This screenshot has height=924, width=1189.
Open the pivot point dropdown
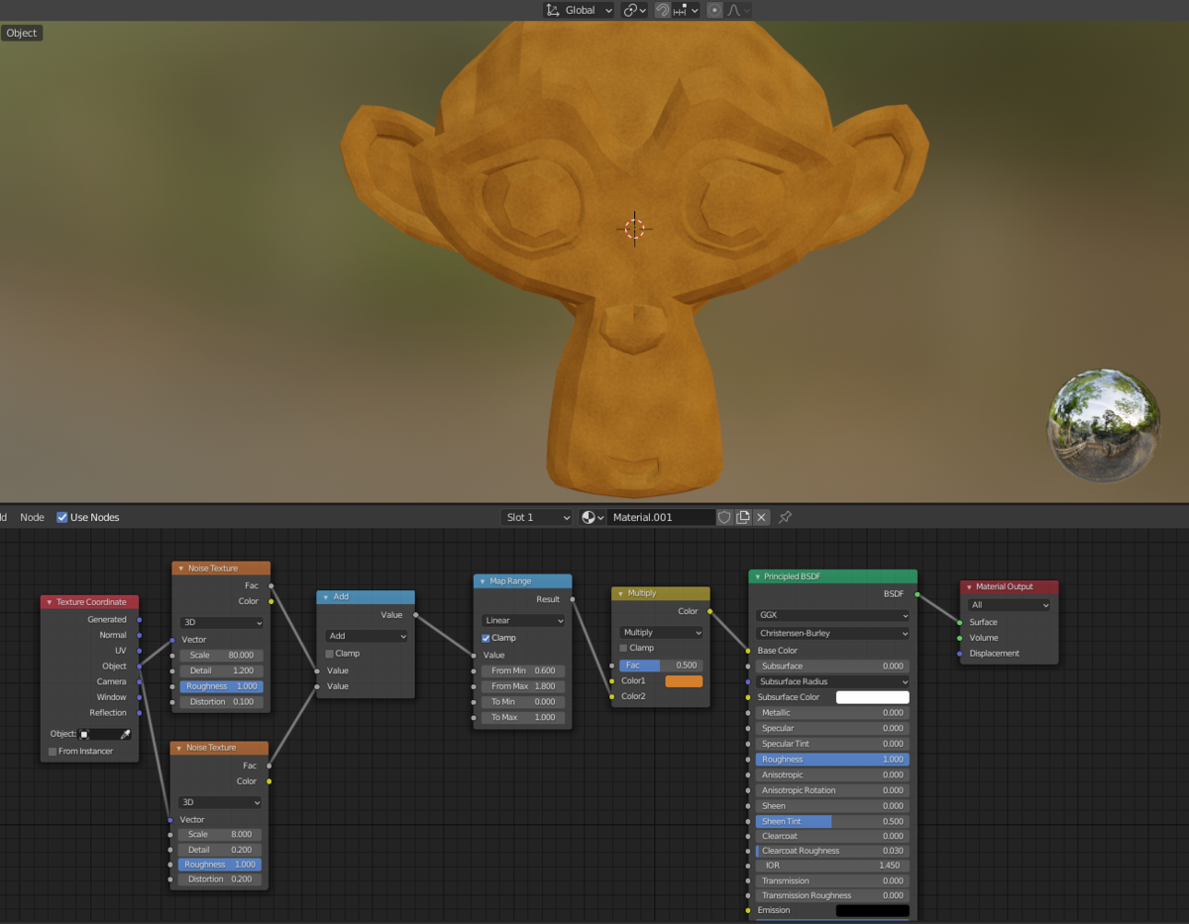click(x=634, y=10)
